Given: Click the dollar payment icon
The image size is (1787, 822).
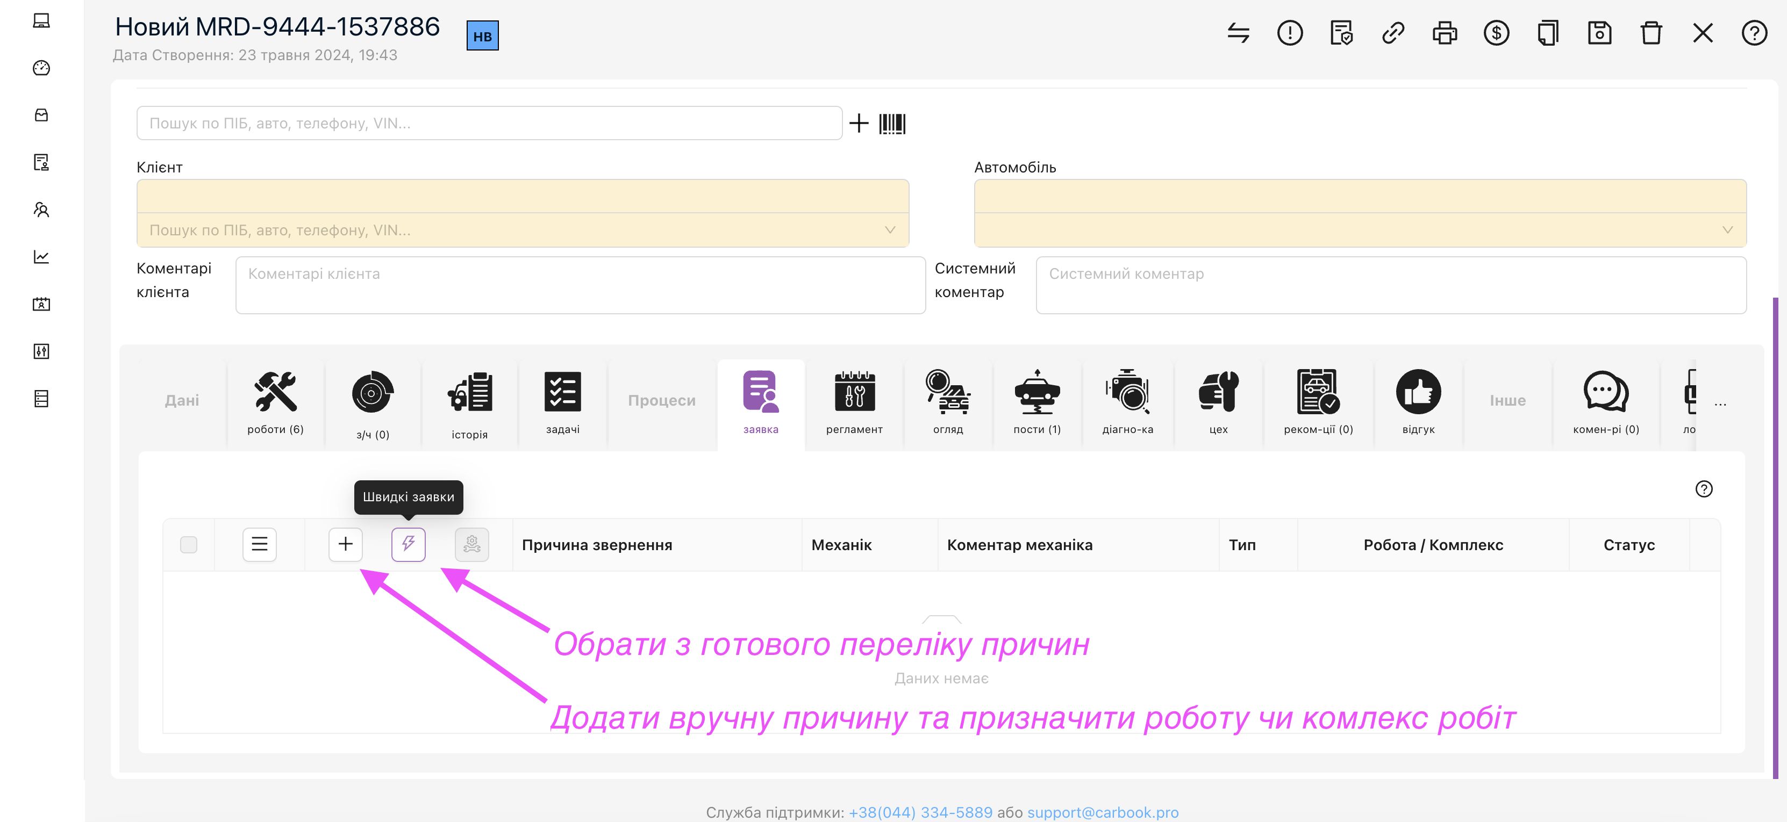Looking at the screenshot, I should pyautogui.click(x=1496, y=33).
